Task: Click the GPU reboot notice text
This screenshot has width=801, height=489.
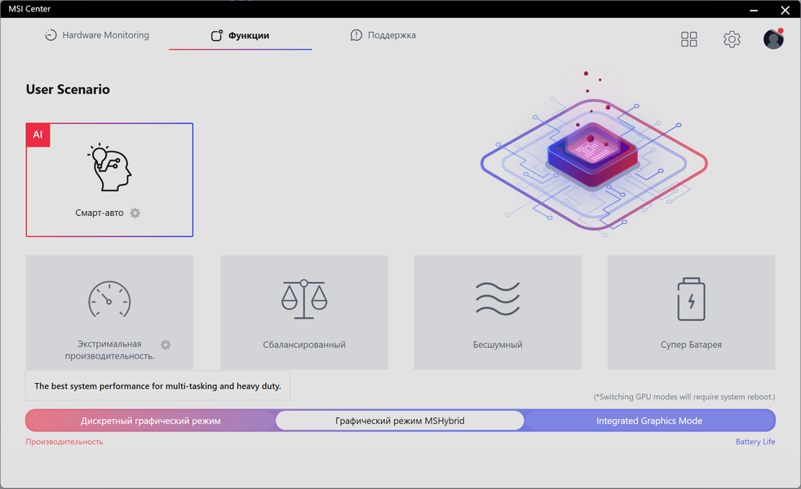Action: pyautogui.click(x=684, y=397)
